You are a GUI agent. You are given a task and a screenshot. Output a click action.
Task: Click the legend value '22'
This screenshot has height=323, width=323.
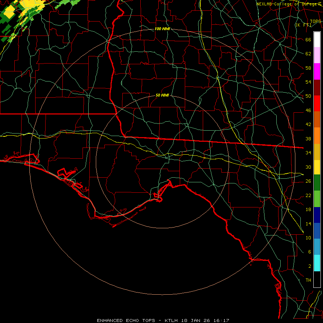pyautogui.click(x=308, y=195)
